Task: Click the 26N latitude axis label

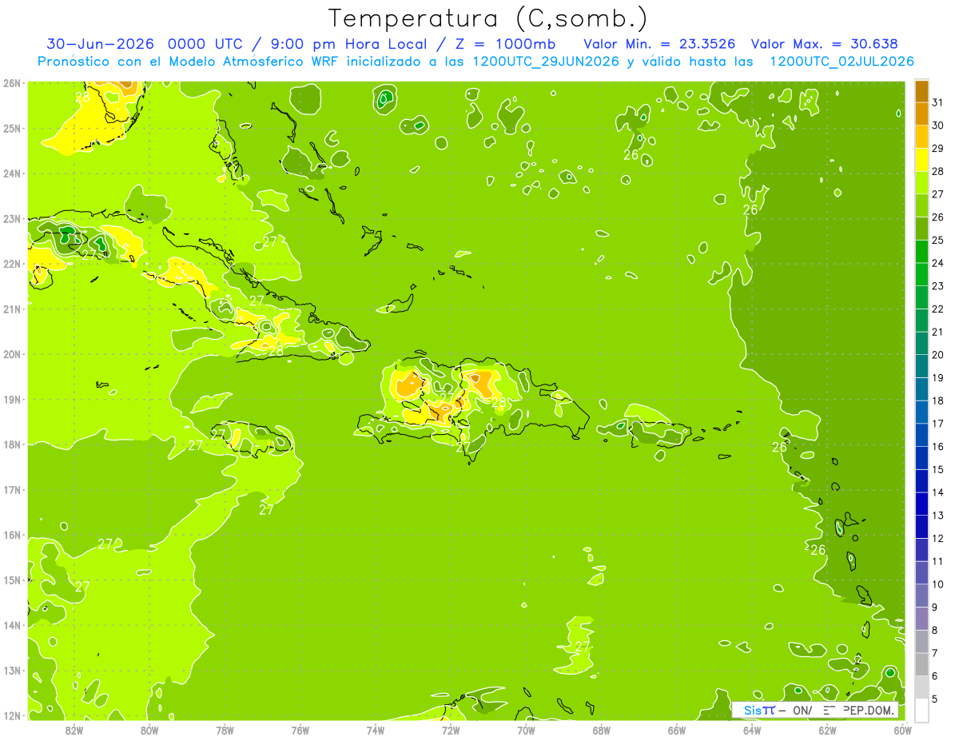Action: coord(11,83)
